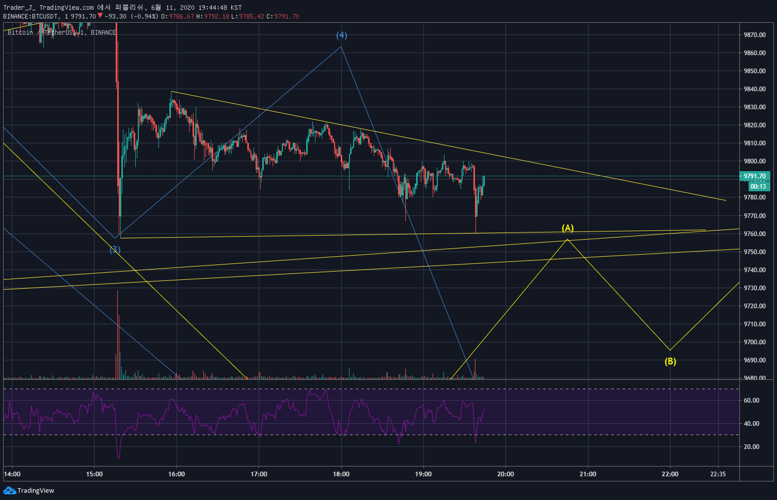Click the 16:00 time axis label
The image size is (777, 500).
pos(177,474)
